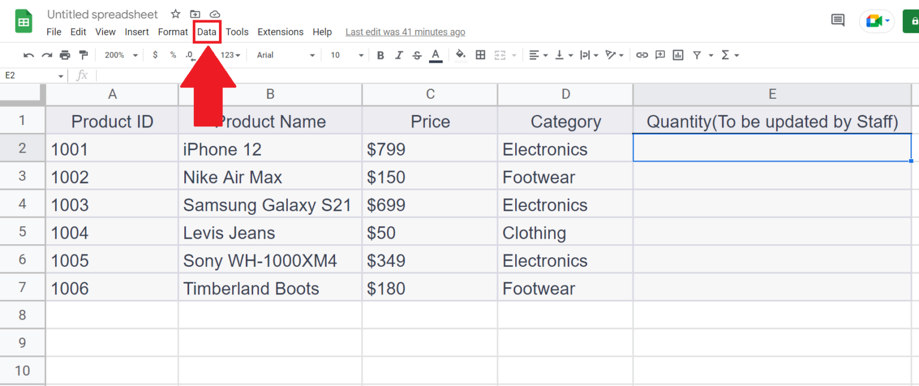The width and height of the screenshot is (919, 386).
Task: Open the Functions sigma menu
Action: click(x=730, y=55)
